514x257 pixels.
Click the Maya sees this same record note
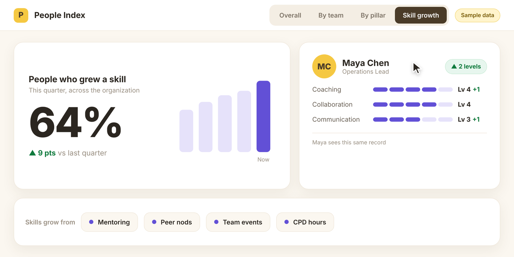click(x=349, y=142)
